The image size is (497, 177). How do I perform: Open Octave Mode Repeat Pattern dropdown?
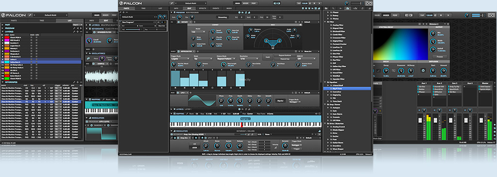point(226,59)
